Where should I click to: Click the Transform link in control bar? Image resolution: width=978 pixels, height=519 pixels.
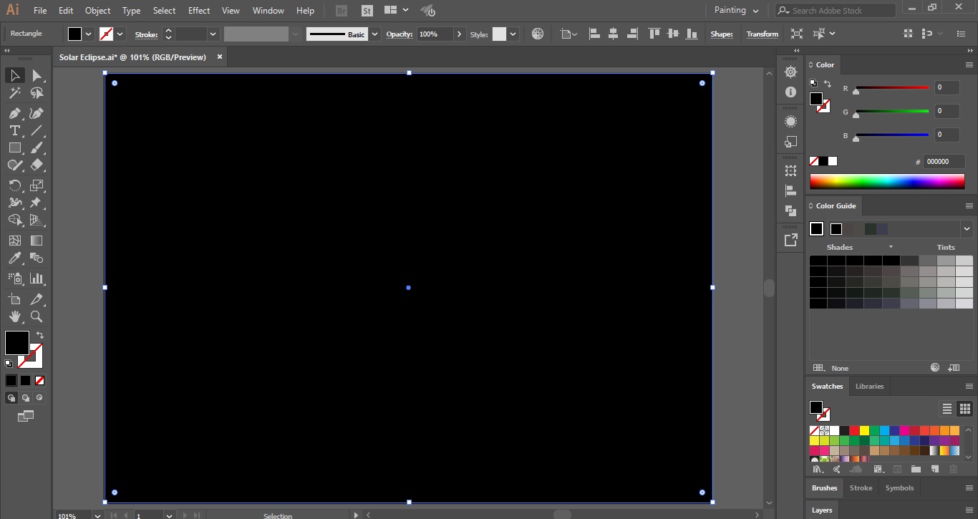762,34
